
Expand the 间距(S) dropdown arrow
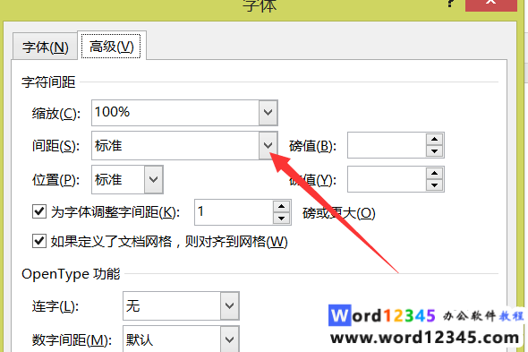[268, 145]
